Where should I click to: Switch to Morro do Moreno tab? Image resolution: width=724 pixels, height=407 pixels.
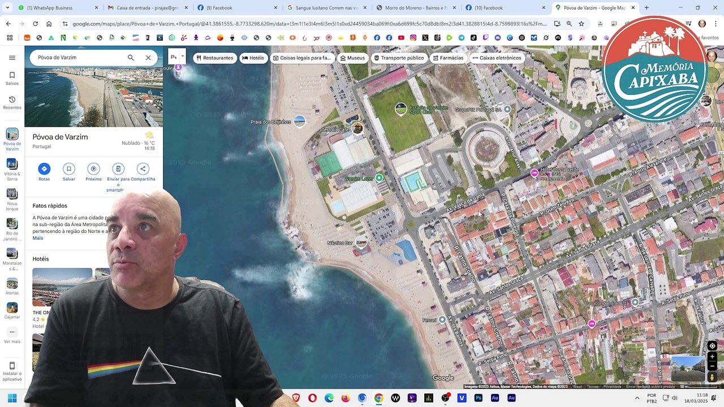416,8
